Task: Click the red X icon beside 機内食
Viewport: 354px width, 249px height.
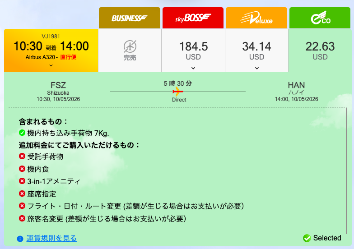Action: coord(22,169)
